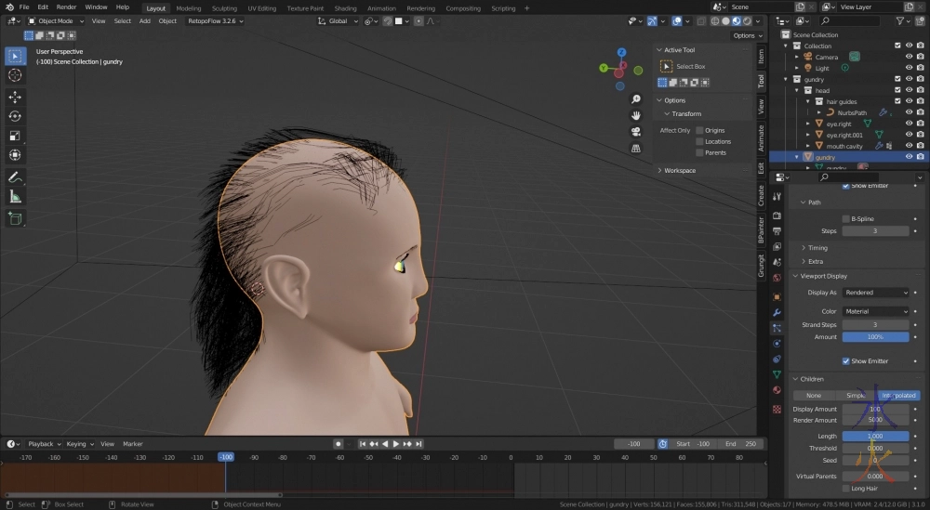Click the Zoom magnifier viewport icon
This screenshot has height=510, width=930.
[636, 99]
